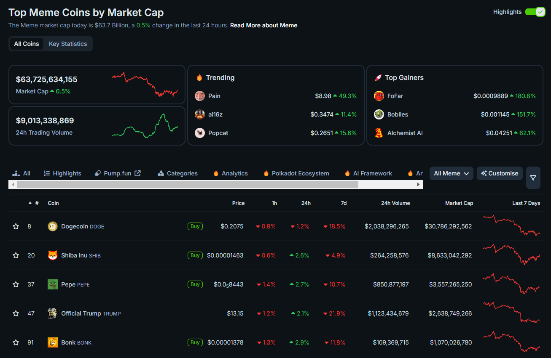
Task: Favorite Bonk with the star
Action: coord(16,342)
